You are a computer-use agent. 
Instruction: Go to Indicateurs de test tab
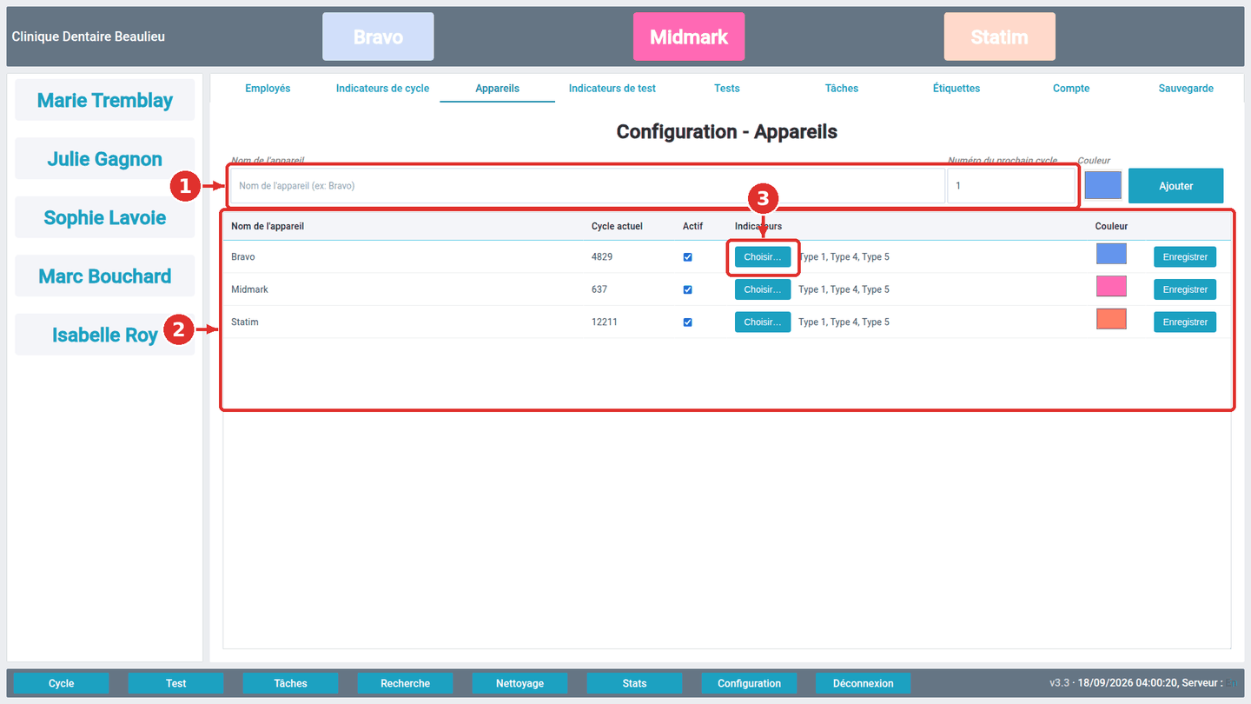(612, 89)
